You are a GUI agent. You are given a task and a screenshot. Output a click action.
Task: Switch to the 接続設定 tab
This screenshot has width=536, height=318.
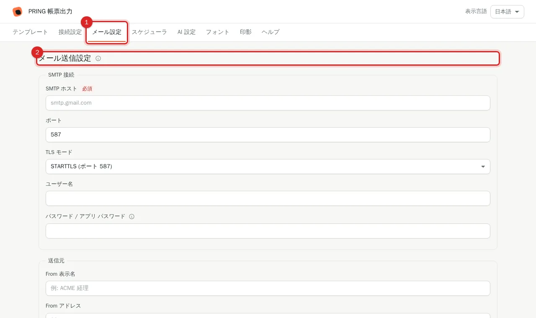(x=70, y=32)
